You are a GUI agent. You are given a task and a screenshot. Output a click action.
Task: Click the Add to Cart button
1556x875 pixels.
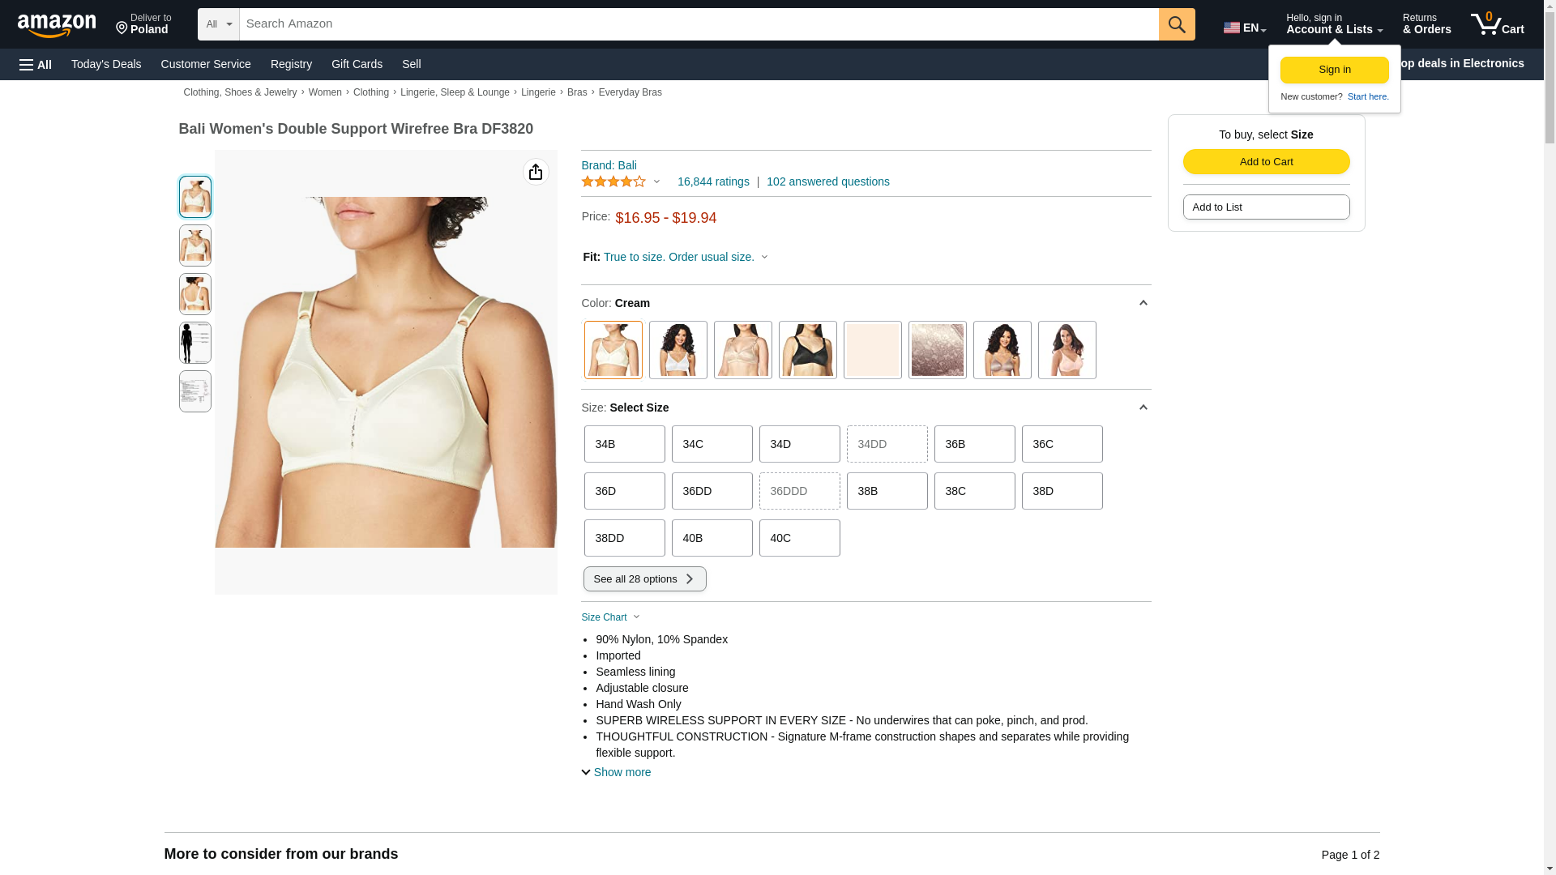[x=1266, y=161]
